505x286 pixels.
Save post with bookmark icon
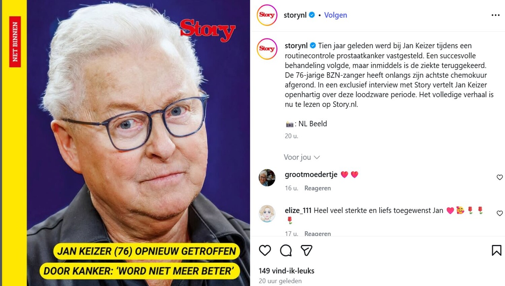(x=497, y=250)
